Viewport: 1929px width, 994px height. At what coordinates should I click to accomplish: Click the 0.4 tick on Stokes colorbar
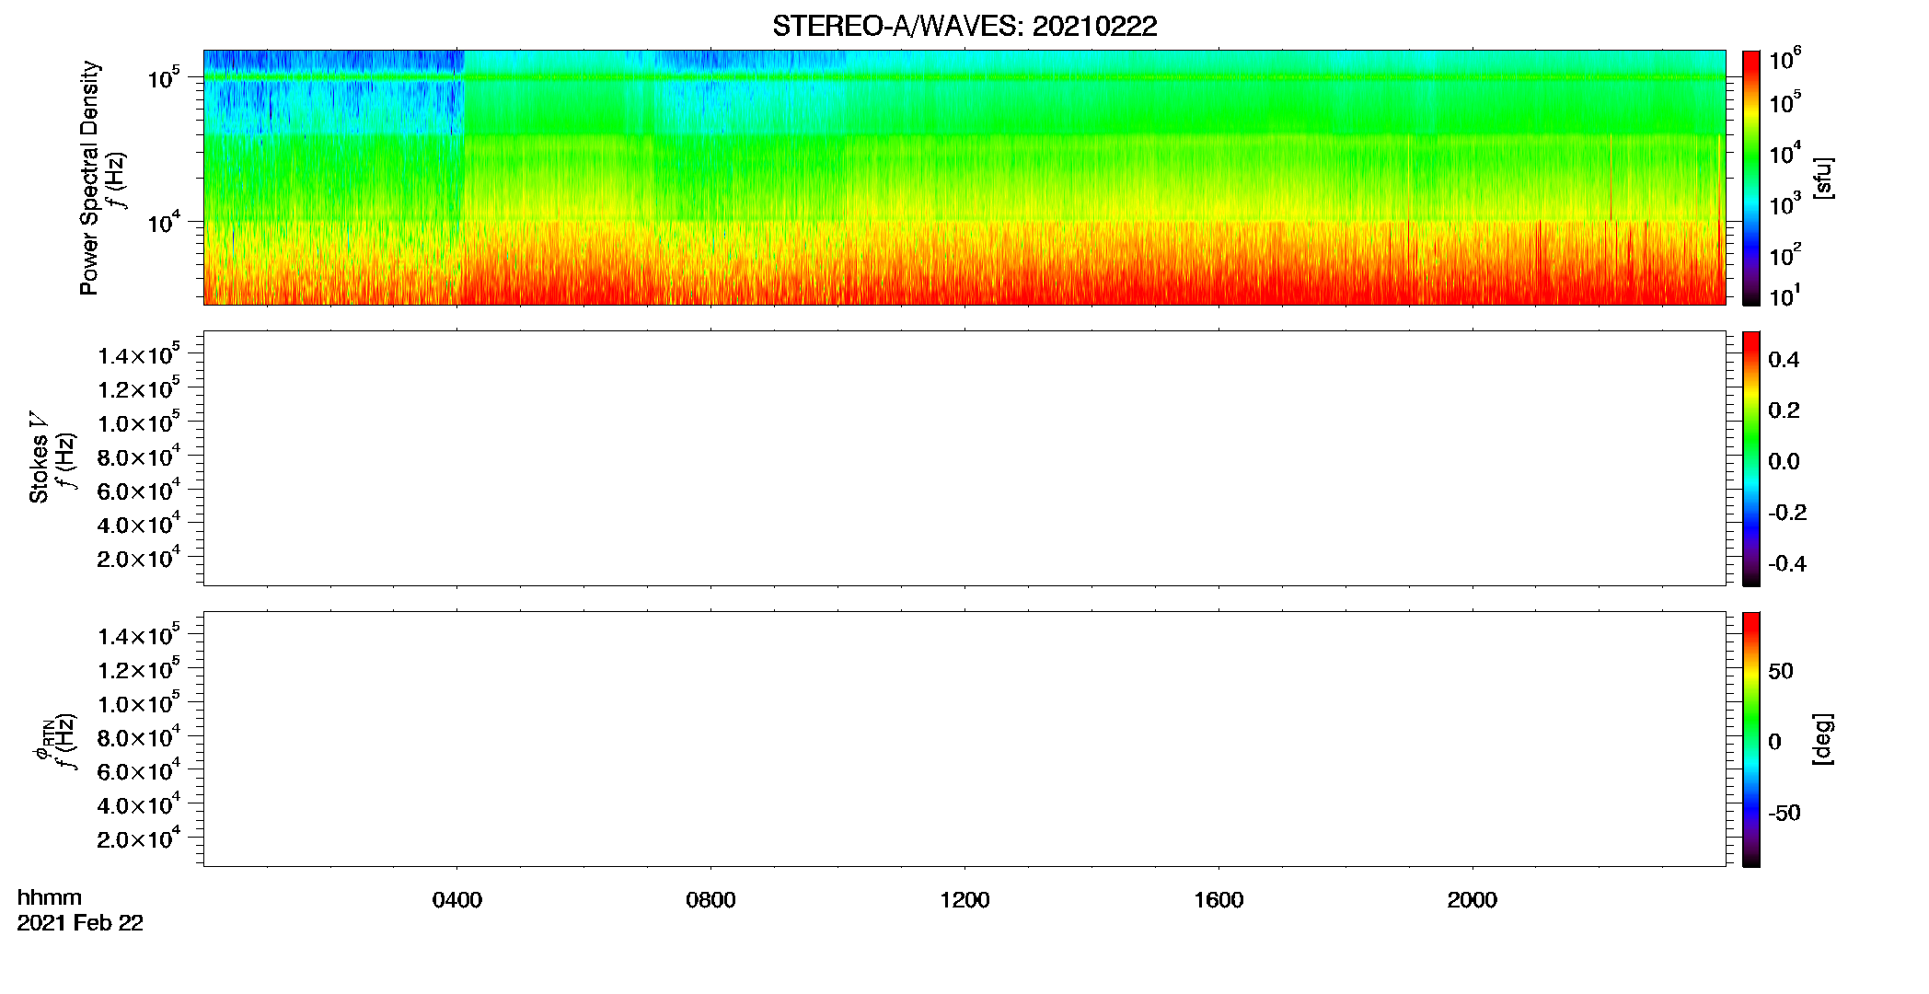coord(1784,360)
